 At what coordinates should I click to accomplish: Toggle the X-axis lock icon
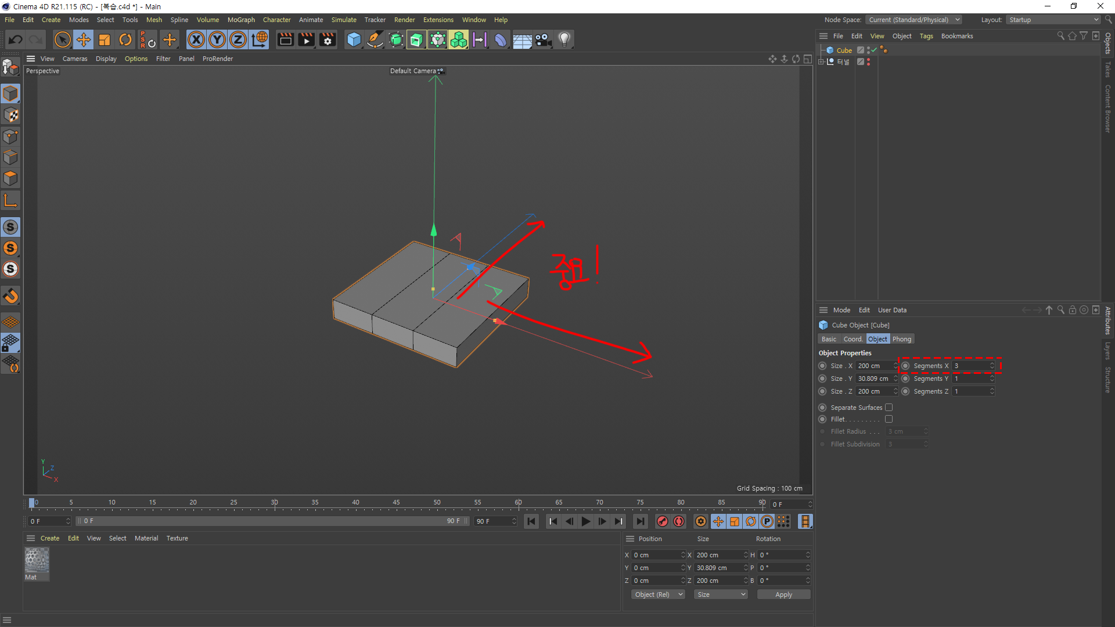pyautogui.click(x=196, y=39)
